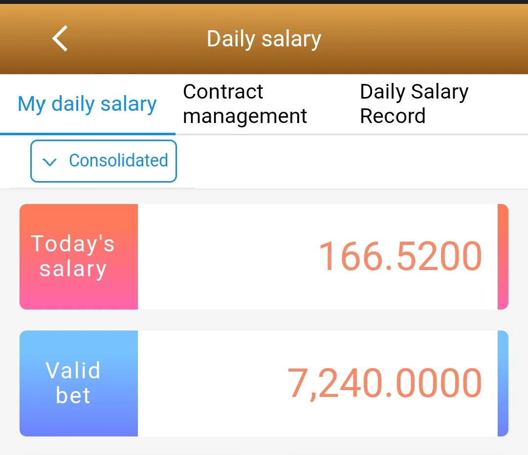Click the word Contract in tab bar

click(x=223, y=91)
